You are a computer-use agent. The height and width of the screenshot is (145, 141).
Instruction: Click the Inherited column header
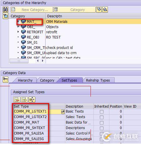click(101, 107)
